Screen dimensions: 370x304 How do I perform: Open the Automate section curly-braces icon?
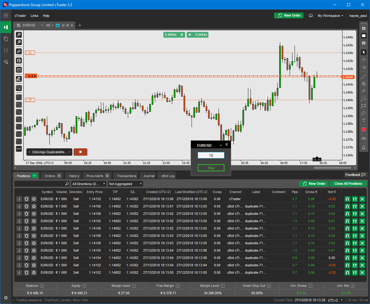pos(6,50)
